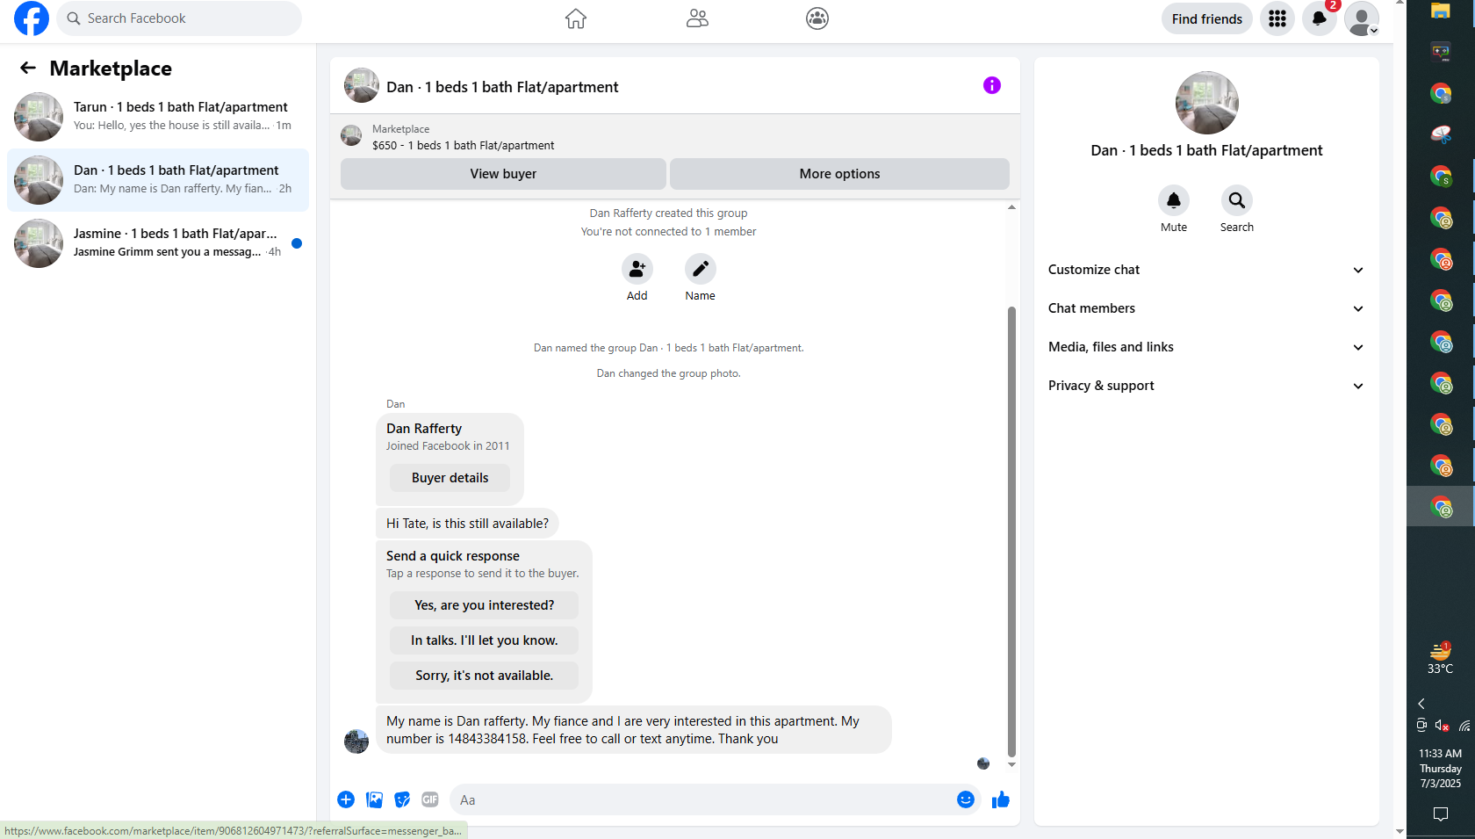Expand the Customize chat section
This screenshot has height=839, width=1475.
1206,270
